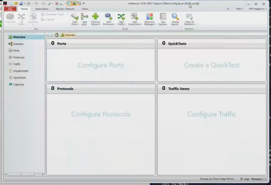
Task: Open the Results / Reports tab
Action: pos(65,9)
